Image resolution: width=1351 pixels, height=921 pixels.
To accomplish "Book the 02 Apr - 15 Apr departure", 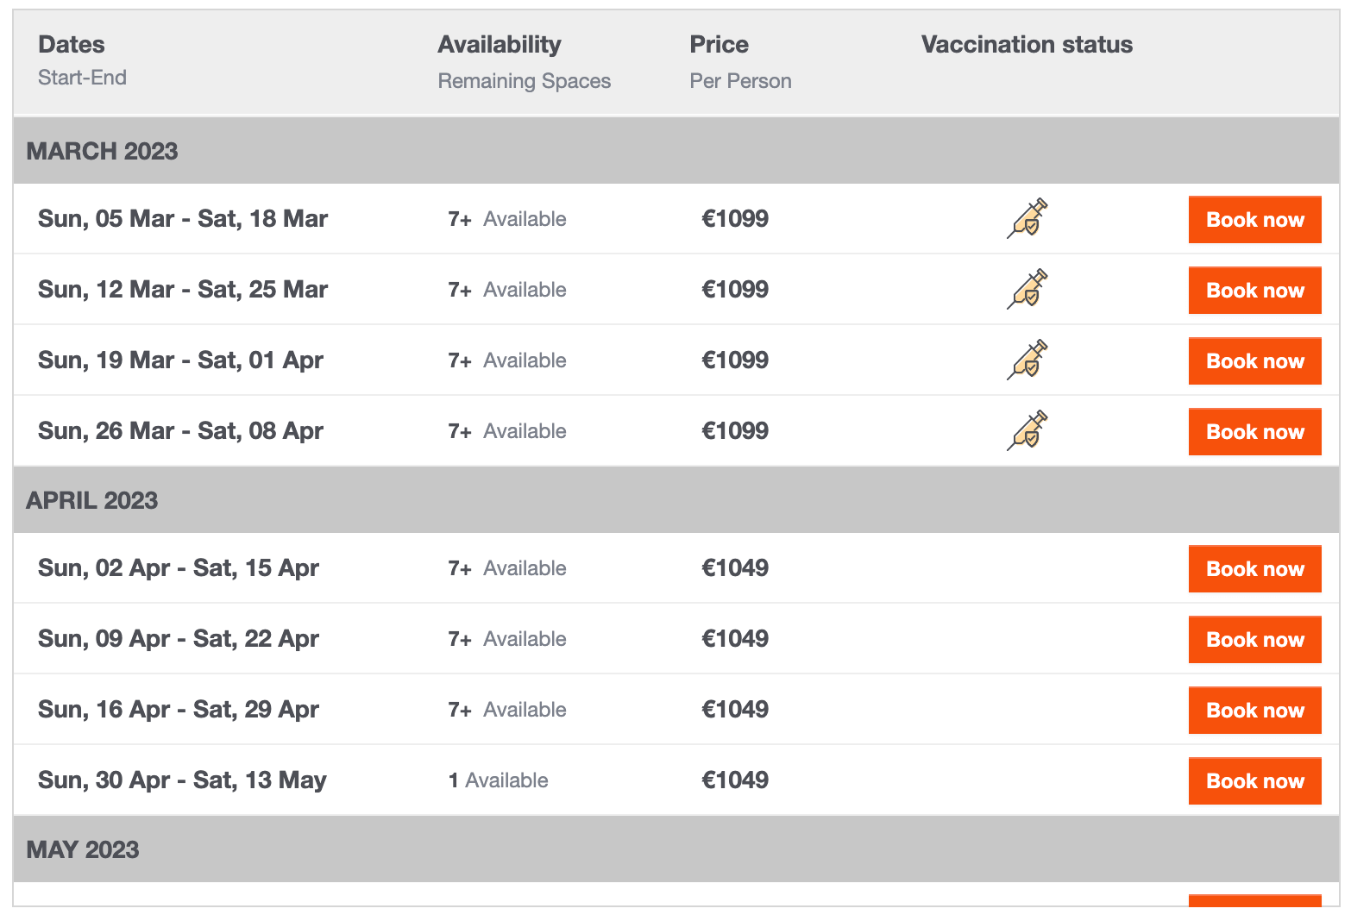I will coord(1254,568).
